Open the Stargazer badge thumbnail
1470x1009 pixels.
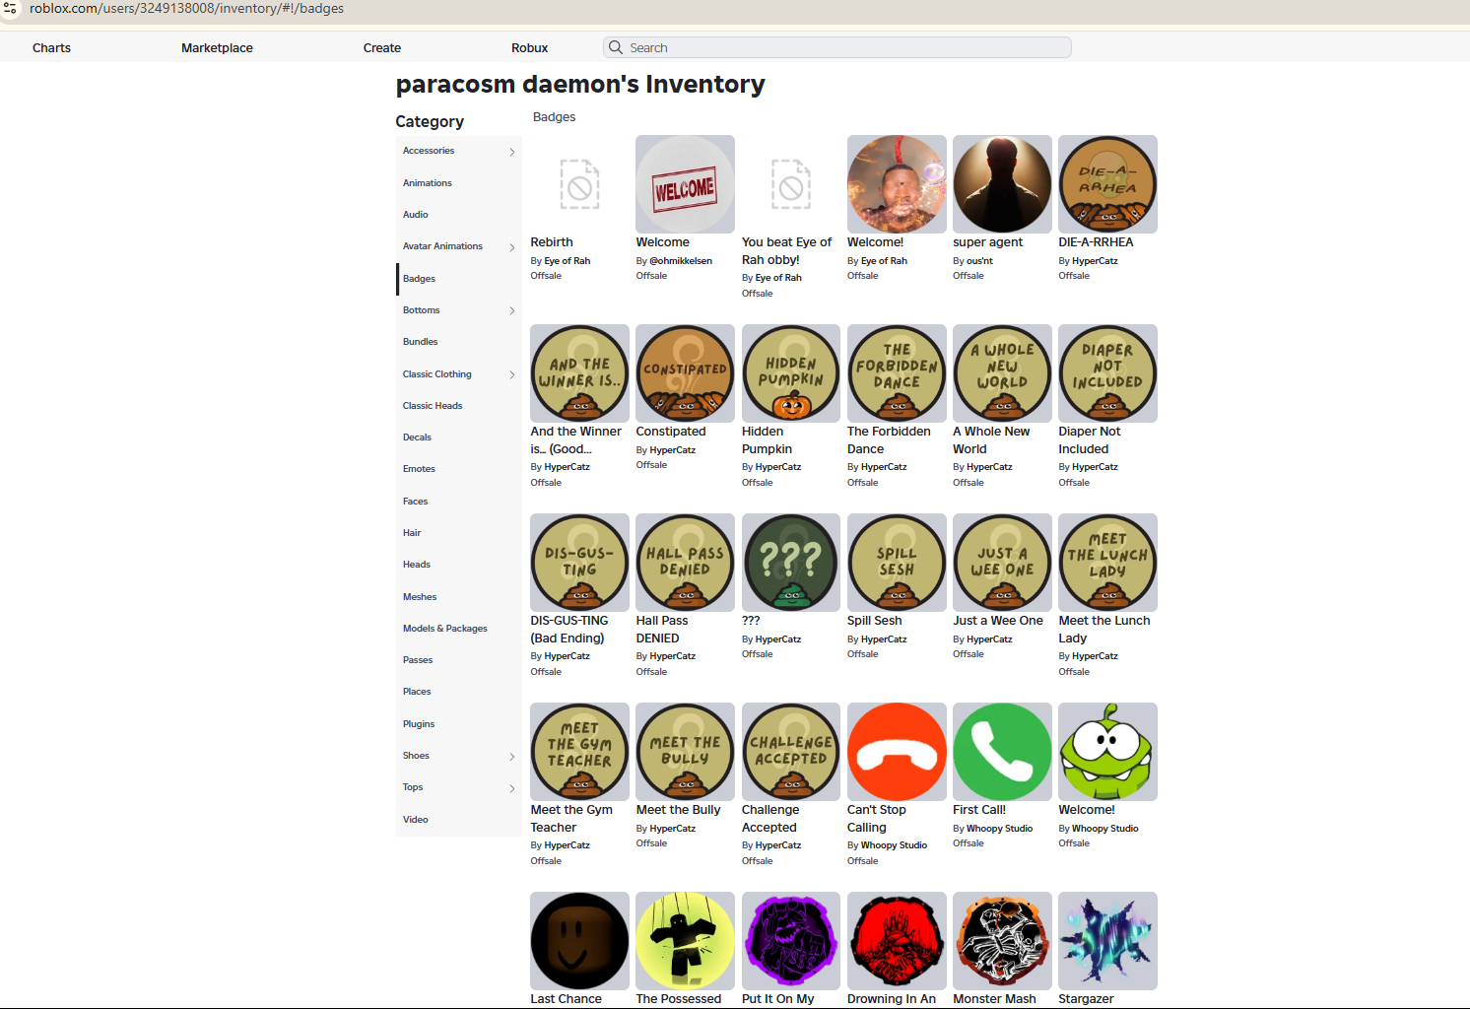click(x=1107, y=941)
